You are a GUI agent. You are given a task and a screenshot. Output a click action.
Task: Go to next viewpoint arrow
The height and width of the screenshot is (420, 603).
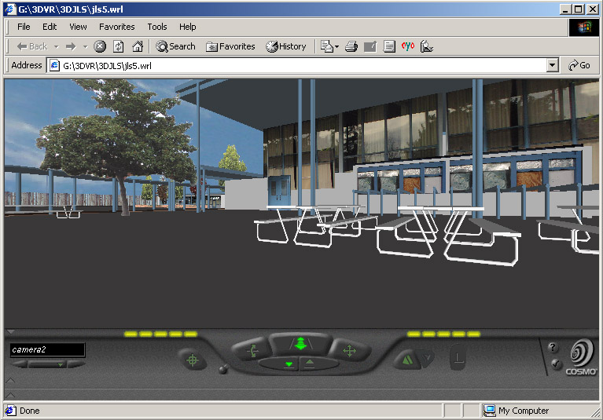tap(75, 364)
